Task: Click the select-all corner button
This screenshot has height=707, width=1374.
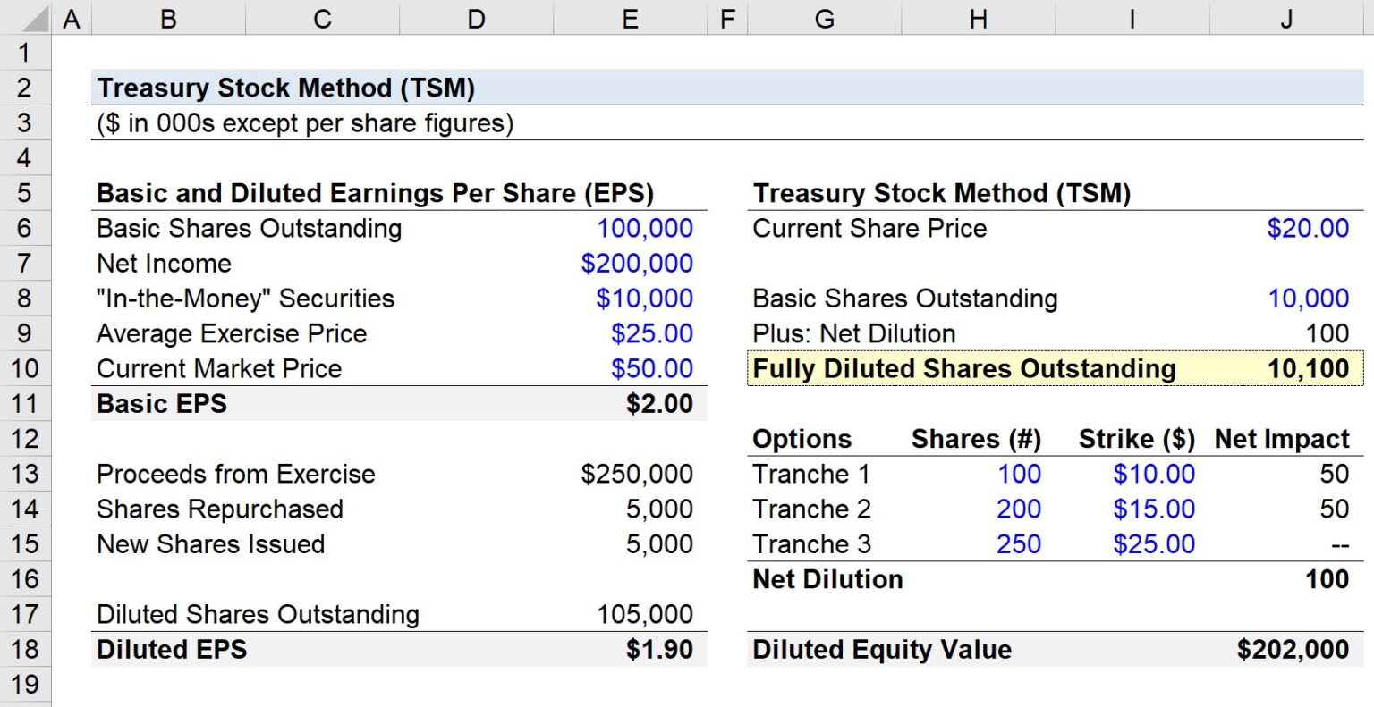Action: (x=26, y=17)
